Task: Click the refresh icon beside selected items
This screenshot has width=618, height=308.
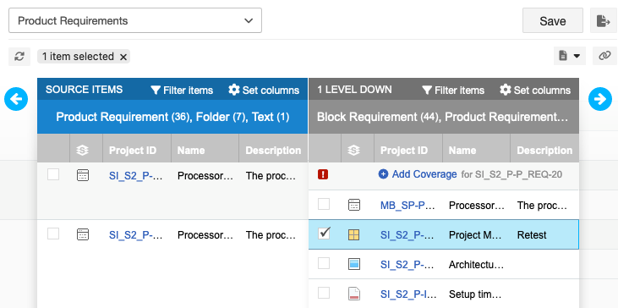Action: 19,57
